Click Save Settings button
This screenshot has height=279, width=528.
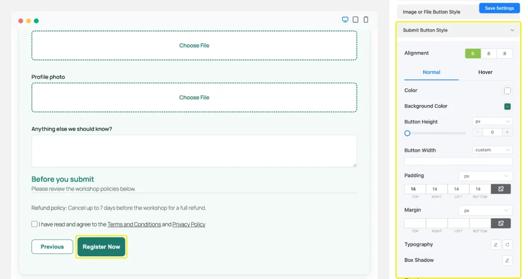coord(499,8)
